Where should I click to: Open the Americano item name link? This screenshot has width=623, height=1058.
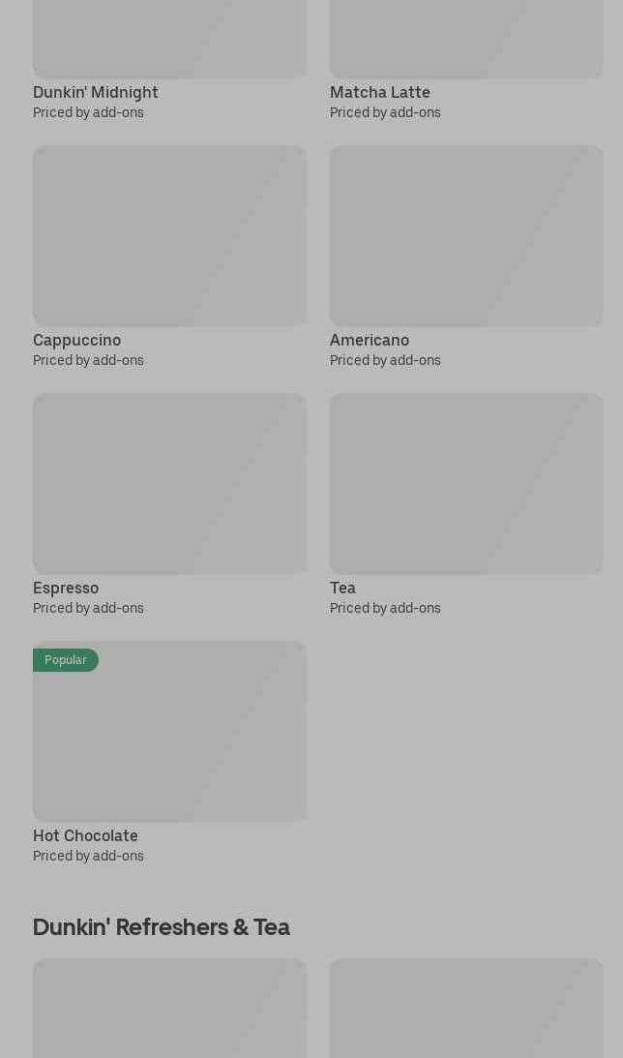(370, 340)
